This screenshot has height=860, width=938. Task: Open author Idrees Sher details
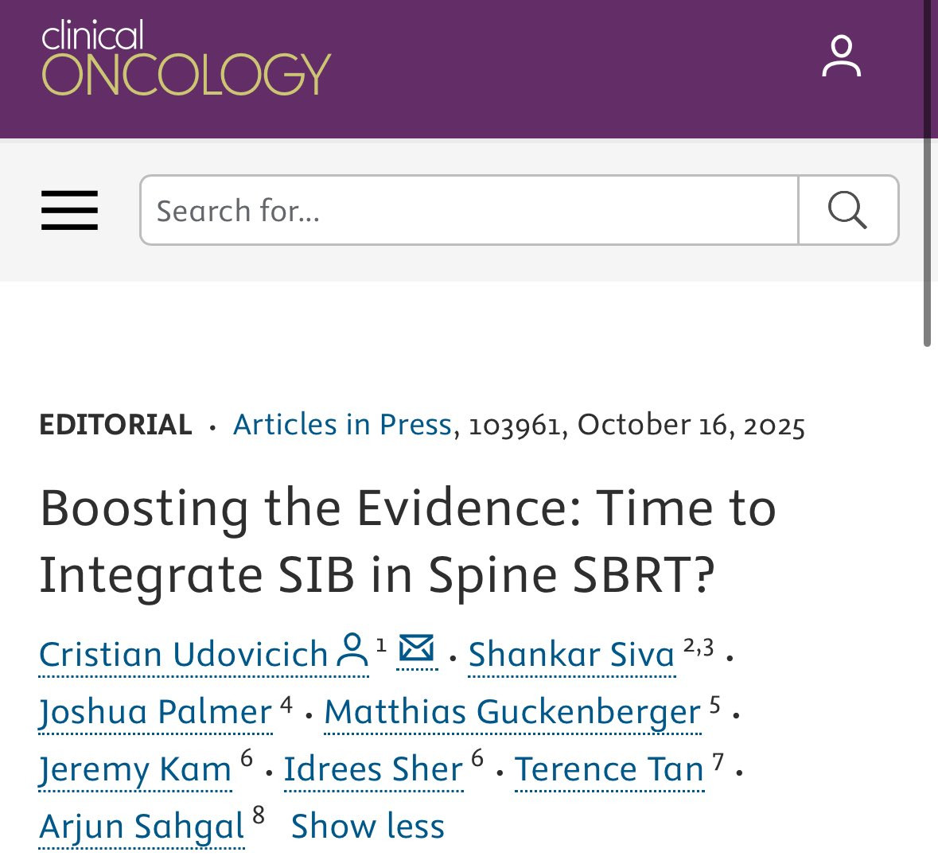coord(373,769)
